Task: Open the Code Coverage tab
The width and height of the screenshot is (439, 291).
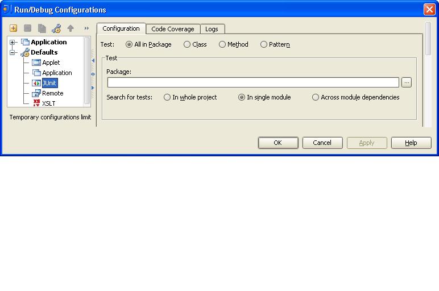Action: (173, 29)
